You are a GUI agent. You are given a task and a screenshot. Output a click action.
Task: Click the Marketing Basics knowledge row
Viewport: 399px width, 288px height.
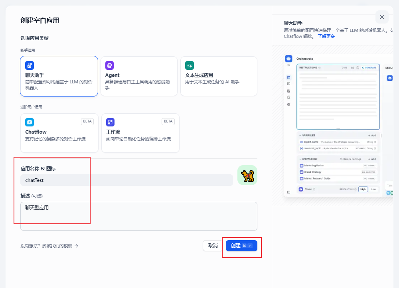338,166
